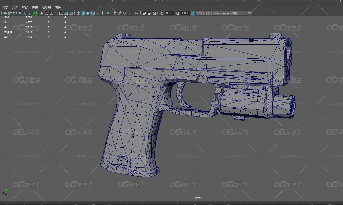Click the Exposure reset icon

tap(162, 13)
